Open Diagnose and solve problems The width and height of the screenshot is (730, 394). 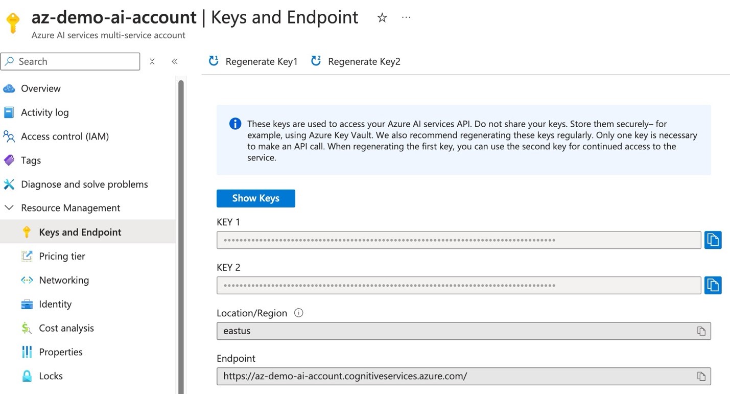84,184
